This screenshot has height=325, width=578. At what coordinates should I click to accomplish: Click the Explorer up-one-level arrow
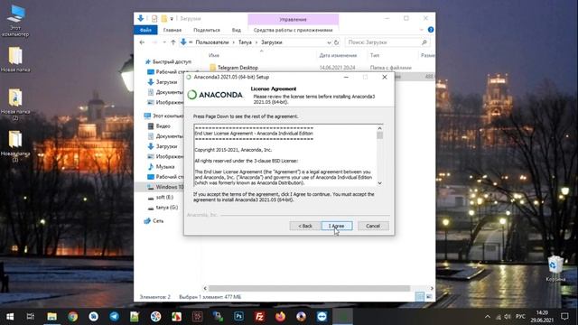coord(172,42)
